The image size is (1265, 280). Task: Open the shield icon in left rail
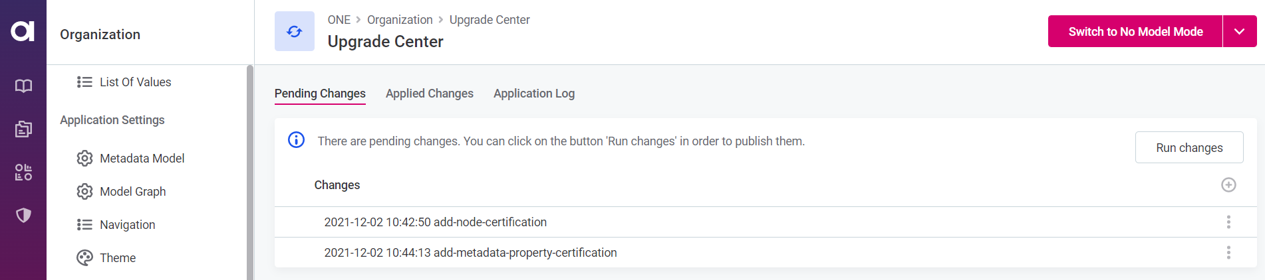pos(23,215)
